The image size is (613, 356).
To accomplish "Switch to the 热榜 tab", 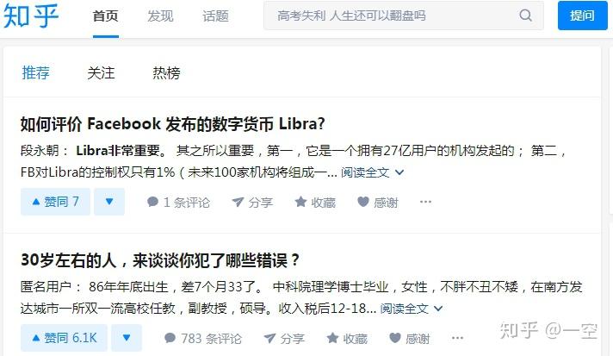I will click(x=166, y=72).
